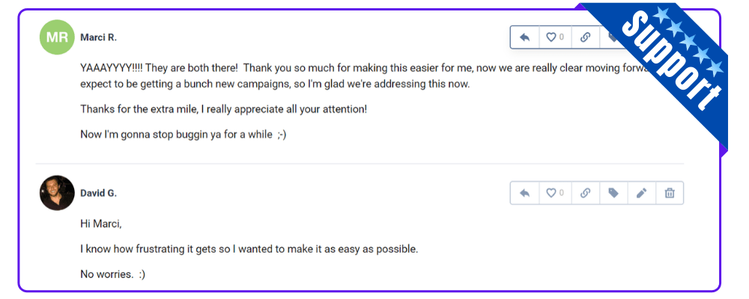Screen dimensions: 749x299
Task: Select the 'YAAAYYYY!!!! They are both there' paragraph
Action: pyautogui.click(x=366, y=76)
